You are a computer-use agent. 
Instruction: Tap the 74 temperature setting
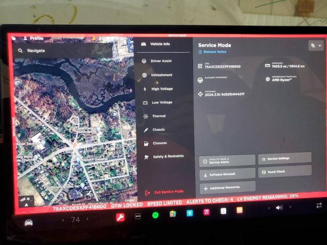(75, 219)
